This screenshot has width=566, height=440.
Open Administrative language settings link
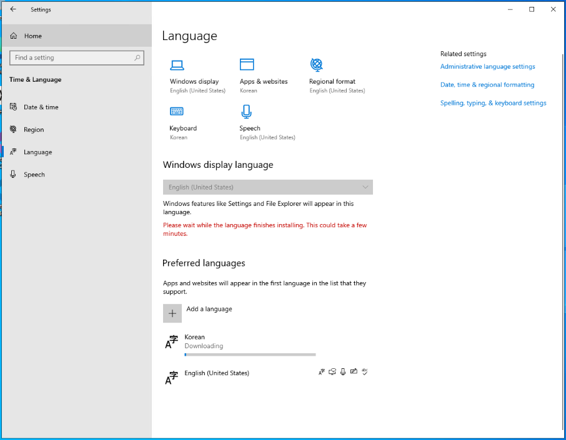click(488, 66)
